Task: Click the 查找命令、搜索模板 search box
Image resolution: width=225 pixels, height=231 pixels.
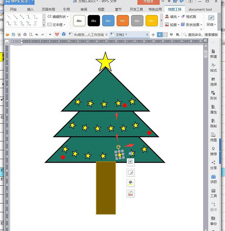Action: [x=201, y=35]
